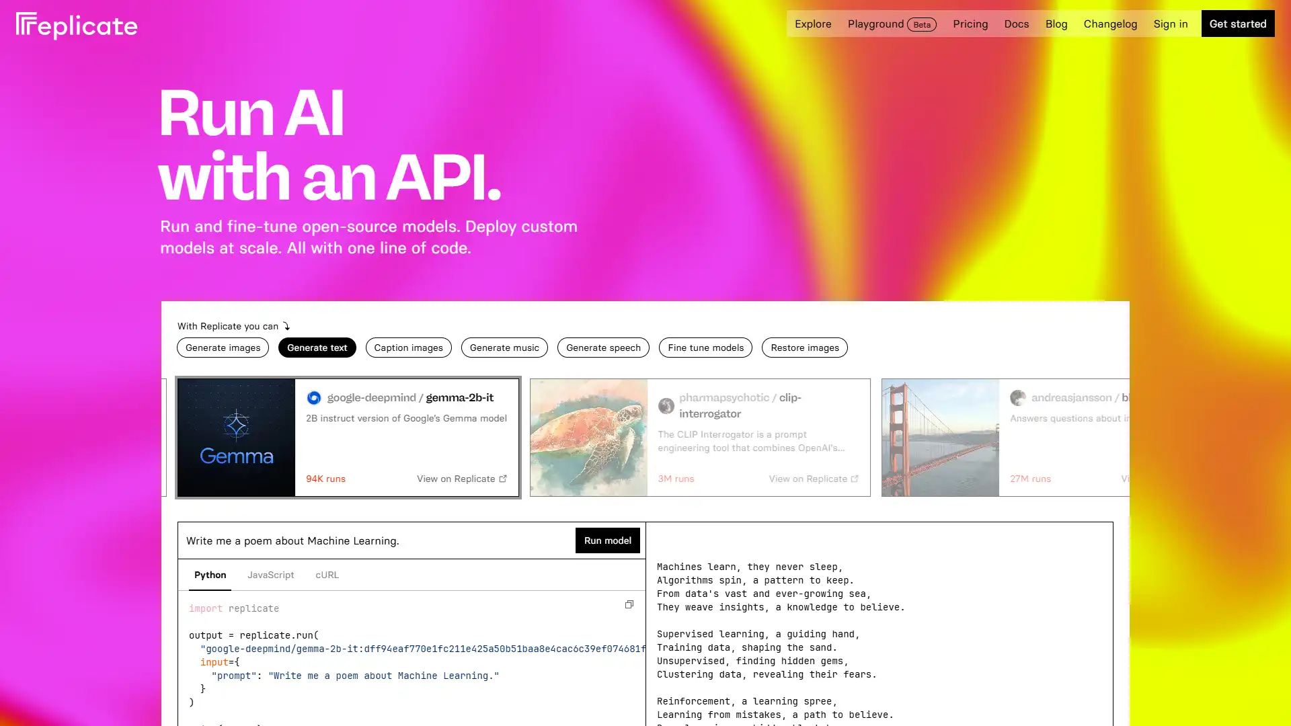
Task: Toggle the Python code tab
Action: point(210,575)
